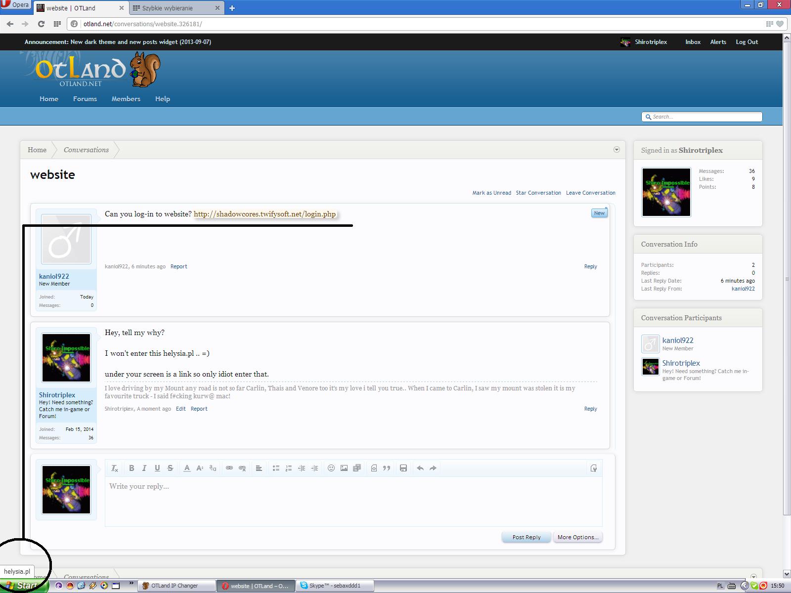Toggle bold formatting in reply editor
791x593 pixels.
coord(132,468)
